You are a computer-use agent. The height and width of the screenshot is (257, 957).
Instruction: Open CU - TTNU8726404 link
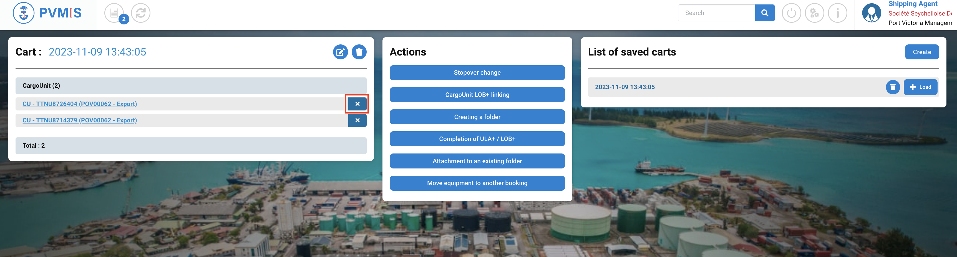click(x=79, y=104)
